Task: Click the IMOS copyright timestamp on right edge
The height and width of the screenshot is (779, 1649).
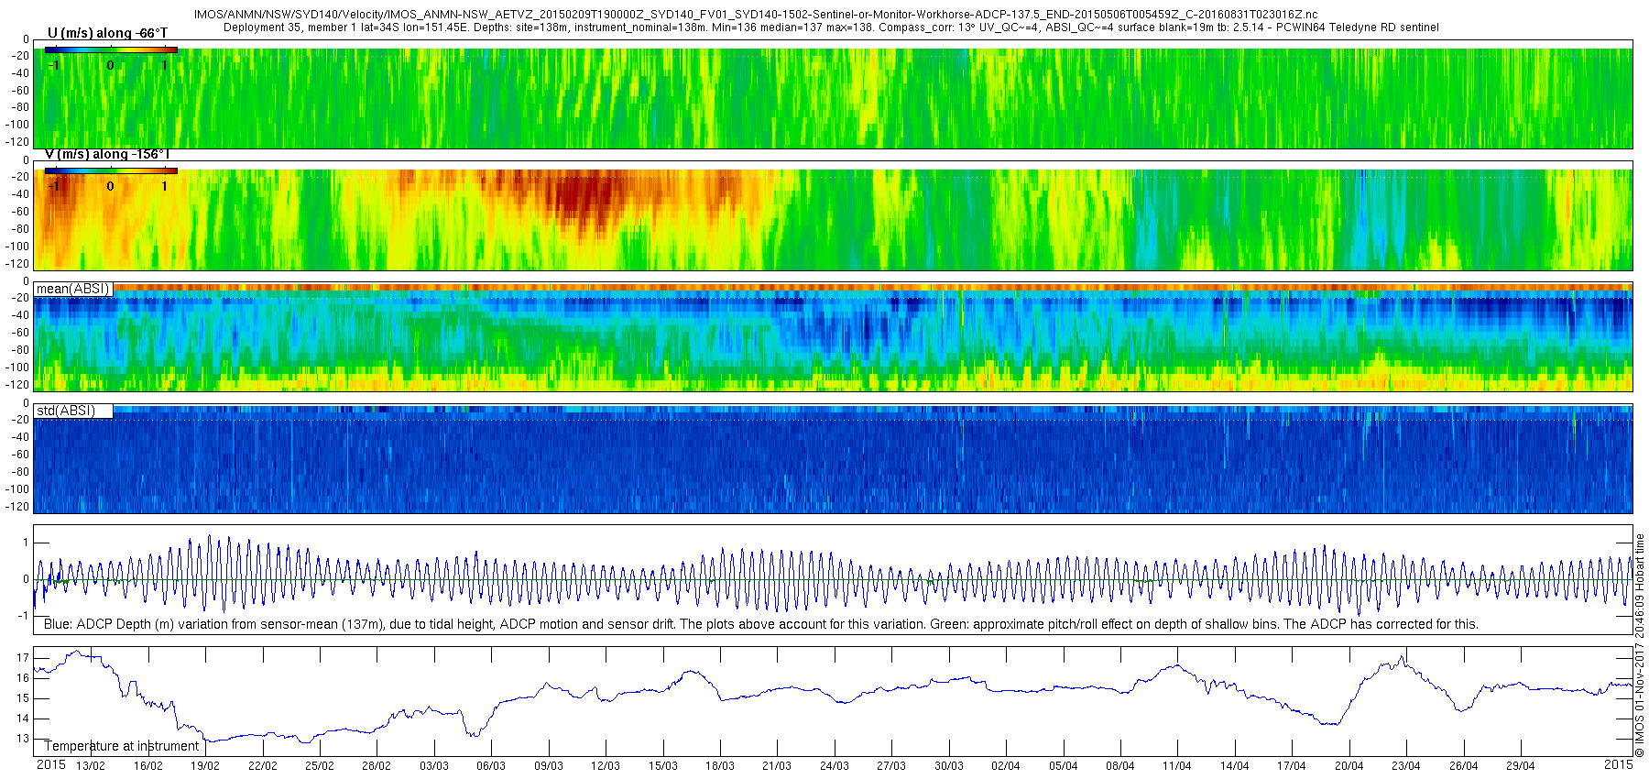Action: (1640, 645)
